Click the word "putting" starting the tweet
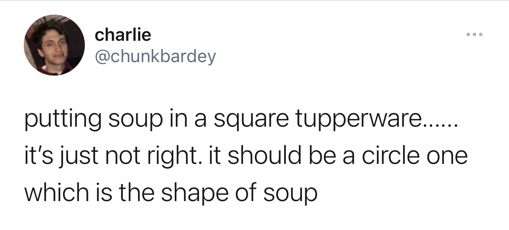The width and height of the screenshot is (509, 230). tap(62, 121)
